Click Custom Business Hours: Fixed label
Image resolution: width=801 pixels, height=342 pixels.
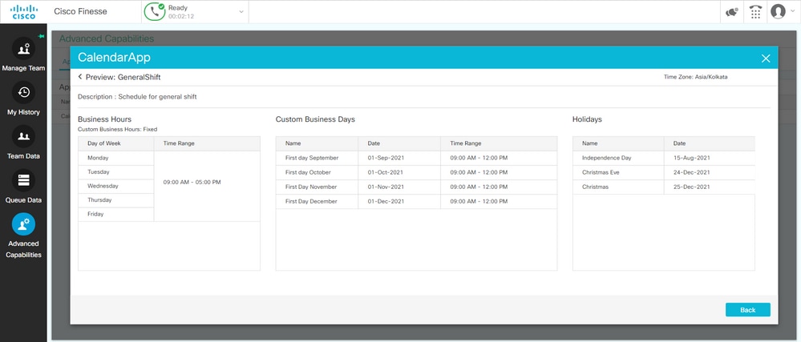[118, 130]
